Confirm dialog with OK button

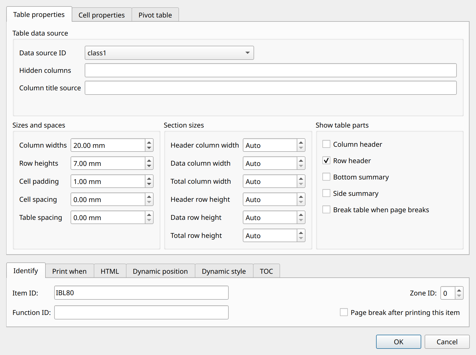point(399,342)
